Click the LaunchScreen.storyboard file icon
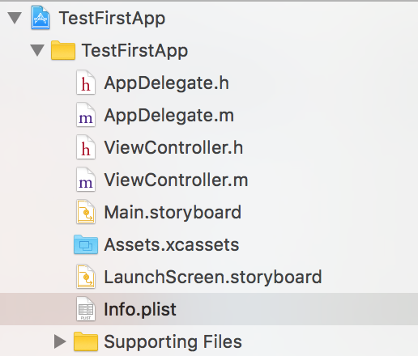Screen dimensions: 418x356 [x=86, y=277]
